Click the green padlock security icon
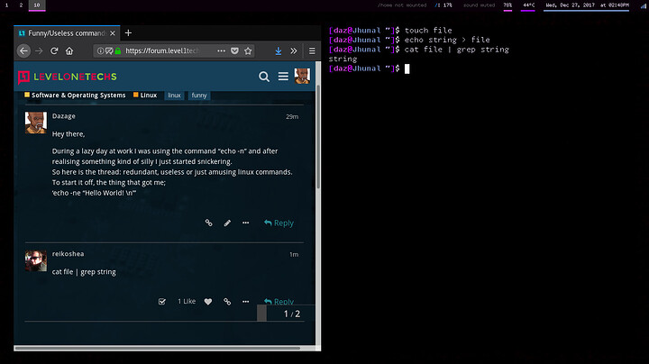This screenshot has height=364, width=649. [x=118, y=50]
